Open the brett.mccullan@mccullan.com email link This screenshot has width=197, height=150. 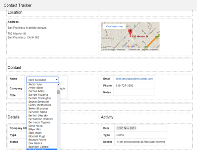[134, 79]
